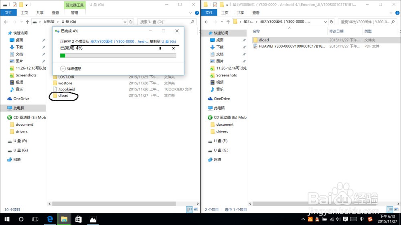
Task: Sort by 修改日期 column in right window
Action: [336, 31]
